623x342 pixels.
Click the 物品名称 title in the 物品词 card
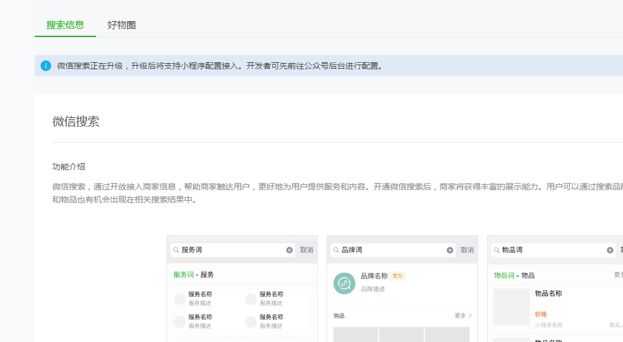(548, 294)
